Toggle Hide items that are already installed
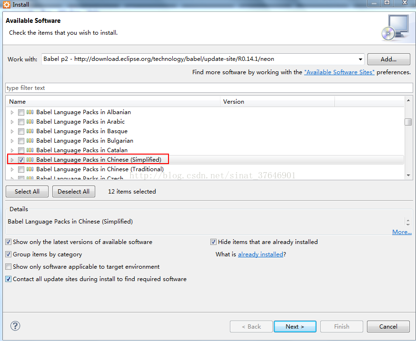 tap(213, 242)
